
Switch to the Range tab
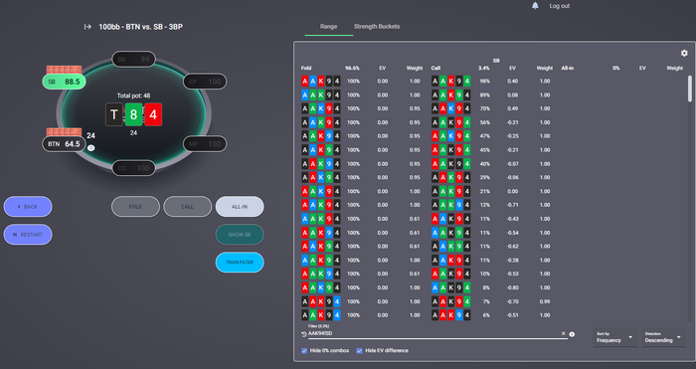point(328,27)
